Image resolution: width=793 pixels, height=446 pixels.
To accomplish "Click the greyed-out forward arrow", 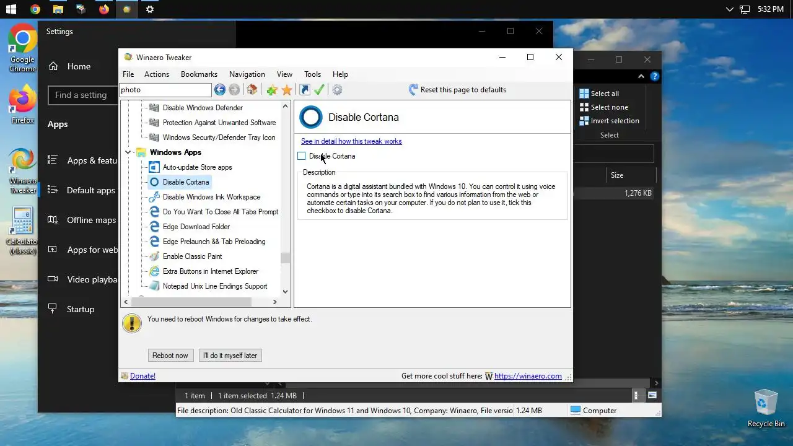I will pos(234,90).
